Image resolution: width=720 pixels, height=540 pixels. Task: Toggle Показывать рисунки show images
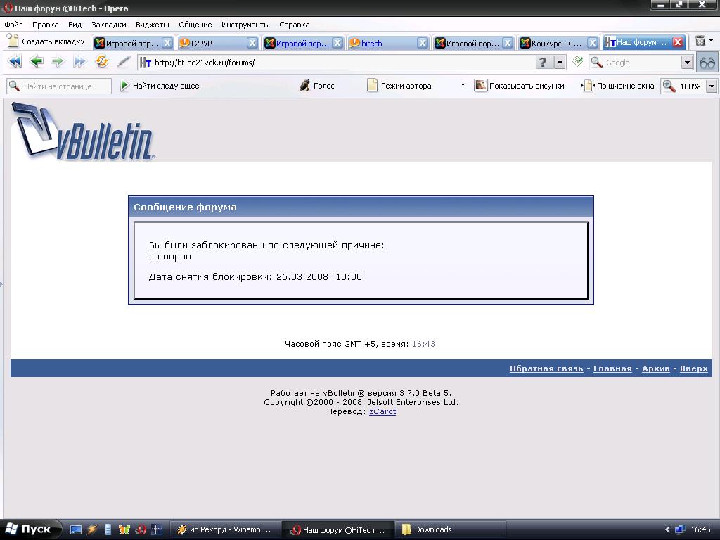[520, 86]
